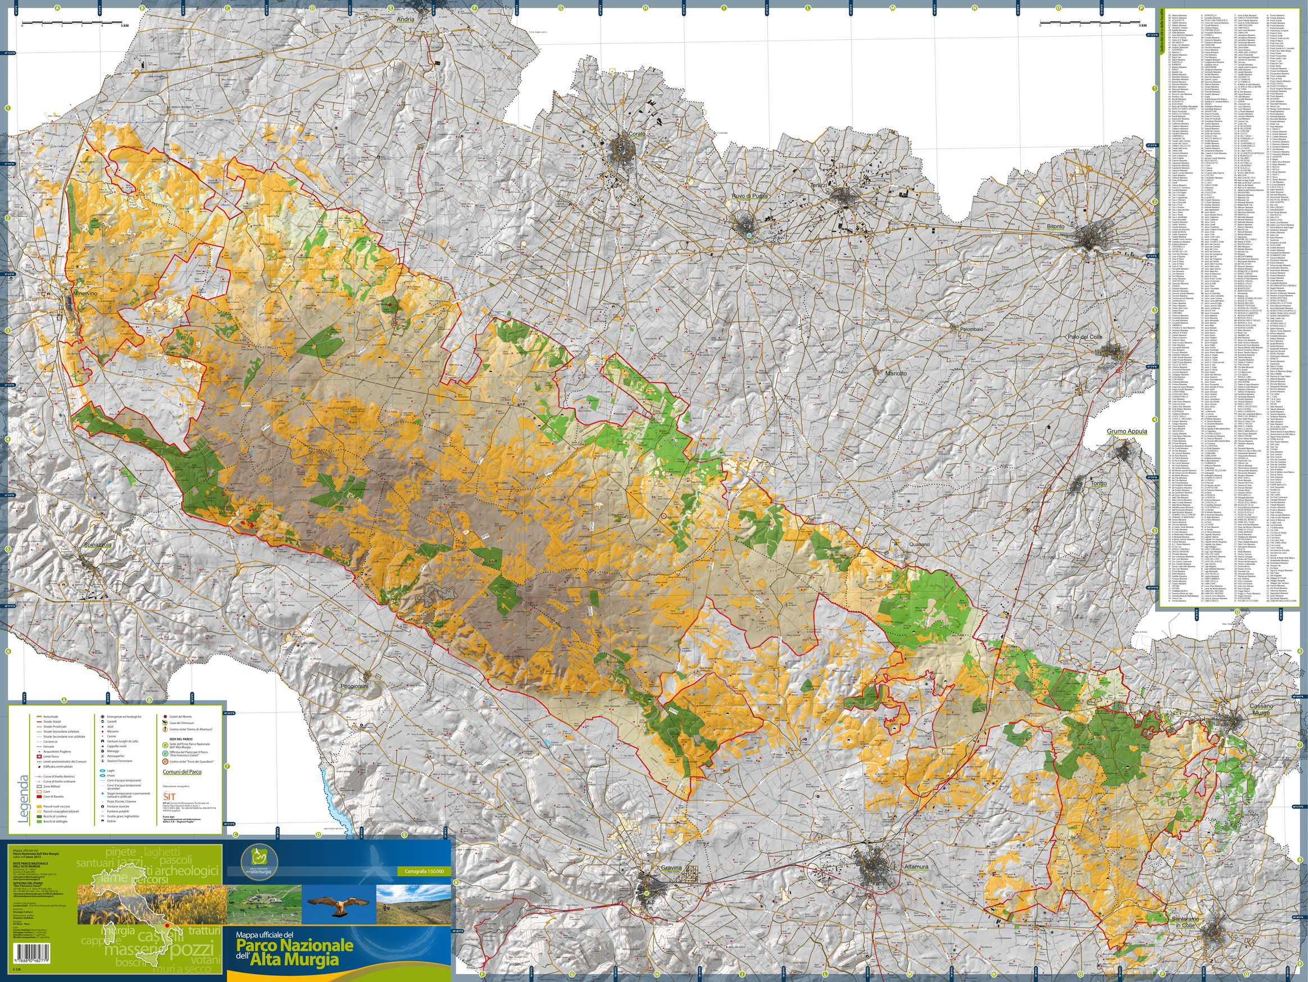Click the Acquedotto Pugliese legend entry
This screenshot has height=982, width=1308.
click(x=54, y=752)
